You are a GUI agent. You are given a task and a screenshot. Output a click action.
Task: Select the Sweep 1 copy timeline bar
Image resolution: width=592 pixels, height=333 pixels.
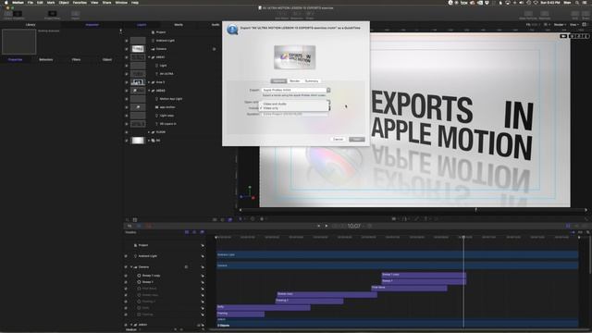point(424,275)
